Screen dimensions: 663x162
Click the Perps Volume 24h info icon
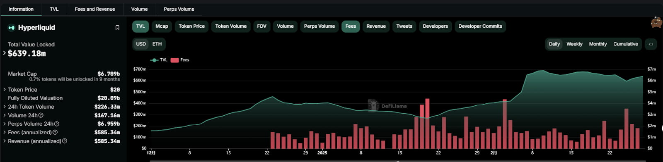pyautogui.click(x=57, y=124)
